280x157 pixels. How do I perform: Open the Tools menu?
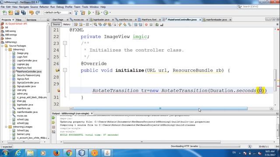tap(85, 7)
